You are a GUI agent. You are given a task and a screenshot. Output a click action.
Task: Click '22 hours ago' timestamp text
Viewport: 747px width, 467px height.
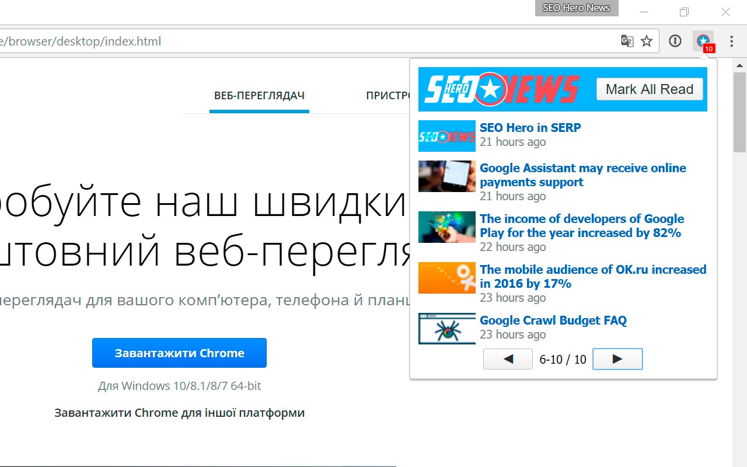coord(513,247)
